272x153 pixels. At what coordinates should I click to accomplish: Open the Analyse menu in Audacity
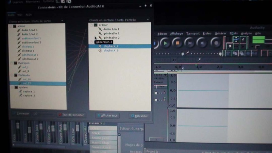246,33
